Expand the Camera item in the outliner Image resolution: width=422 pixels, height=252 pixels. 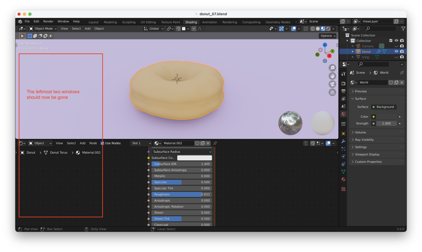click(353, 46)
